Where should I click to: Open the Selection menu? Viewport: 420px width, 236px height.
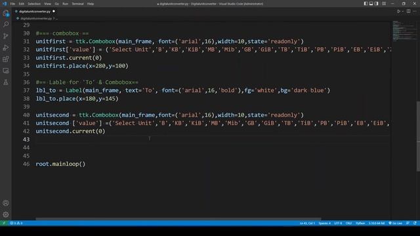click(34, 4)
